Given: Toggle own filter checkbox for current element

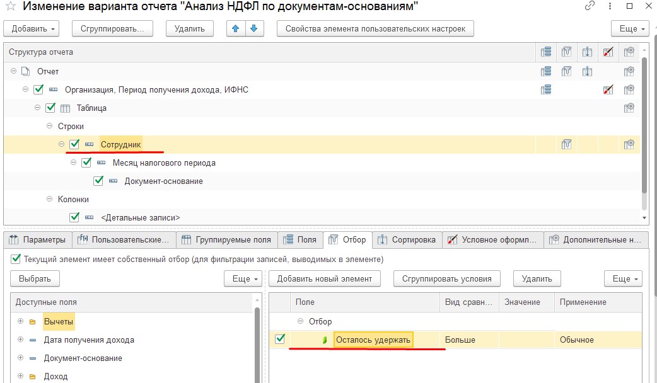Looking at the screenshot, I should point(16,259).
